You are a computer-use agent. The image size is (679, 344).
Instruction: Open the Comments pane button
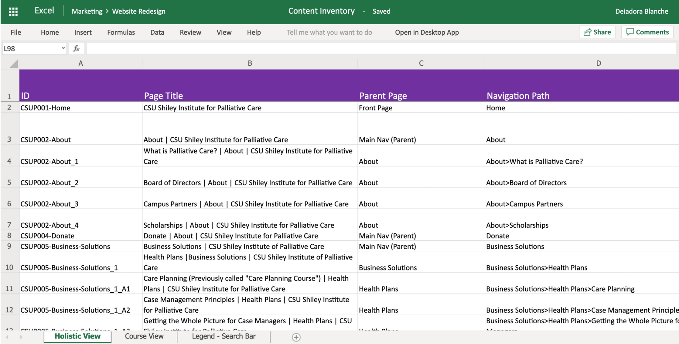pyautogui.click(x=647, y=32)
